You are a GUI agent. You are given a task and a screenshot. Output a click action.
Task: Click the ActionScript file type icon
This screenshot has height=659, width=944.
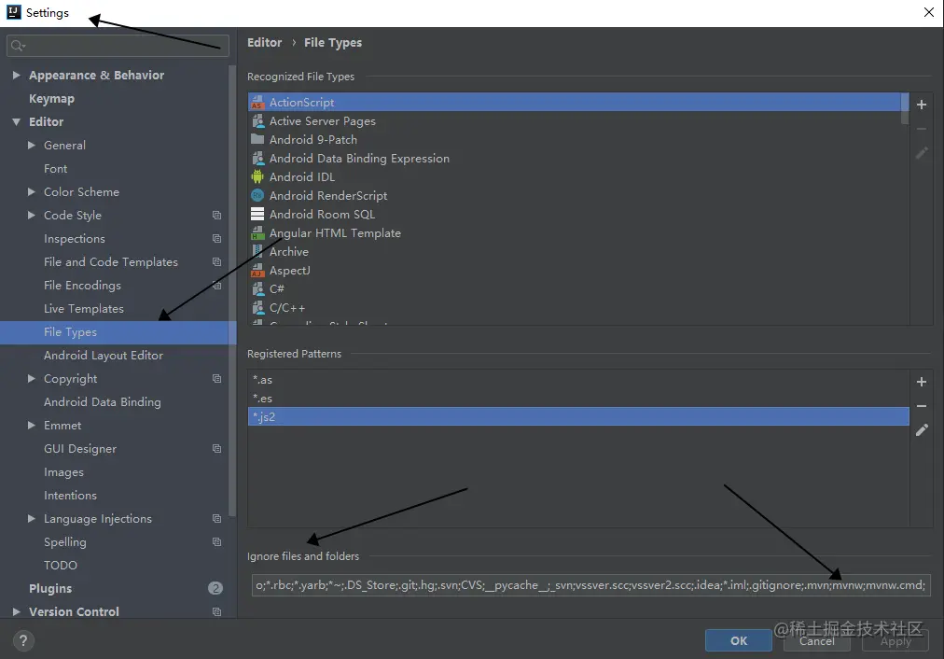coord(257,103)
